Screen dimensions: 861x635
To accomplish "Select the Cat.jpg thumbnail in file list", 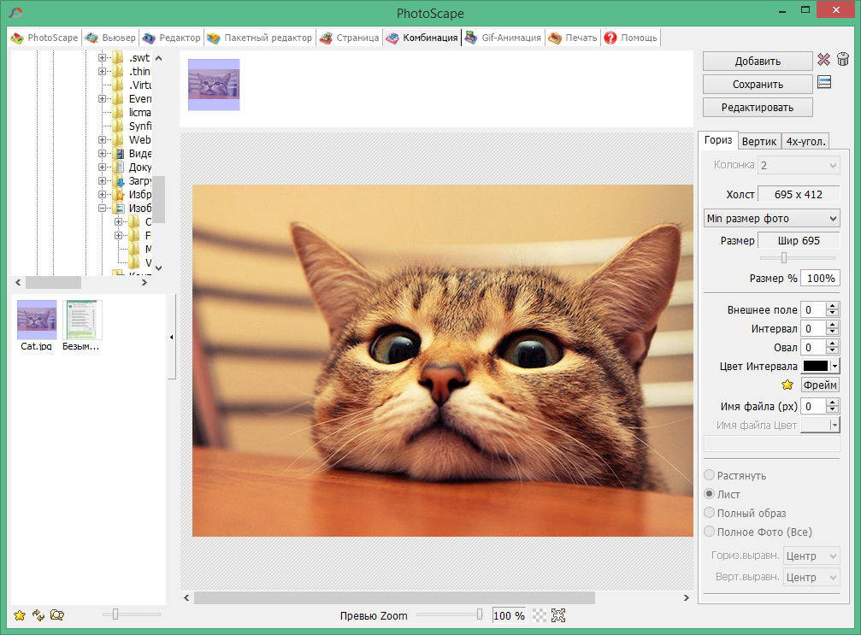I will 37,321.
